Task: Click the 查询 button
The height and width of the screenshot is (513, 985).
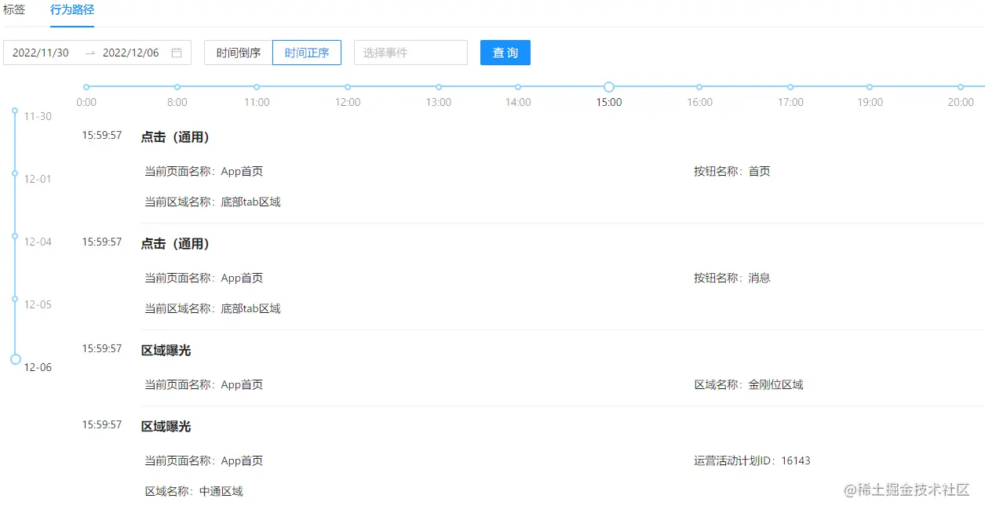Action: [x=505, y=53]
